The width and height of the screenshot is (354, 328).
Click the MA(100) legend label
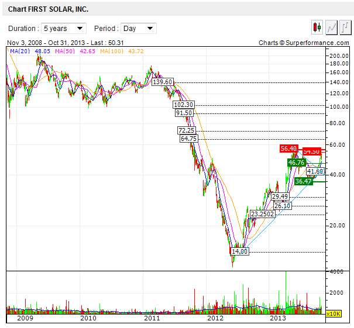tap(112, 51)
